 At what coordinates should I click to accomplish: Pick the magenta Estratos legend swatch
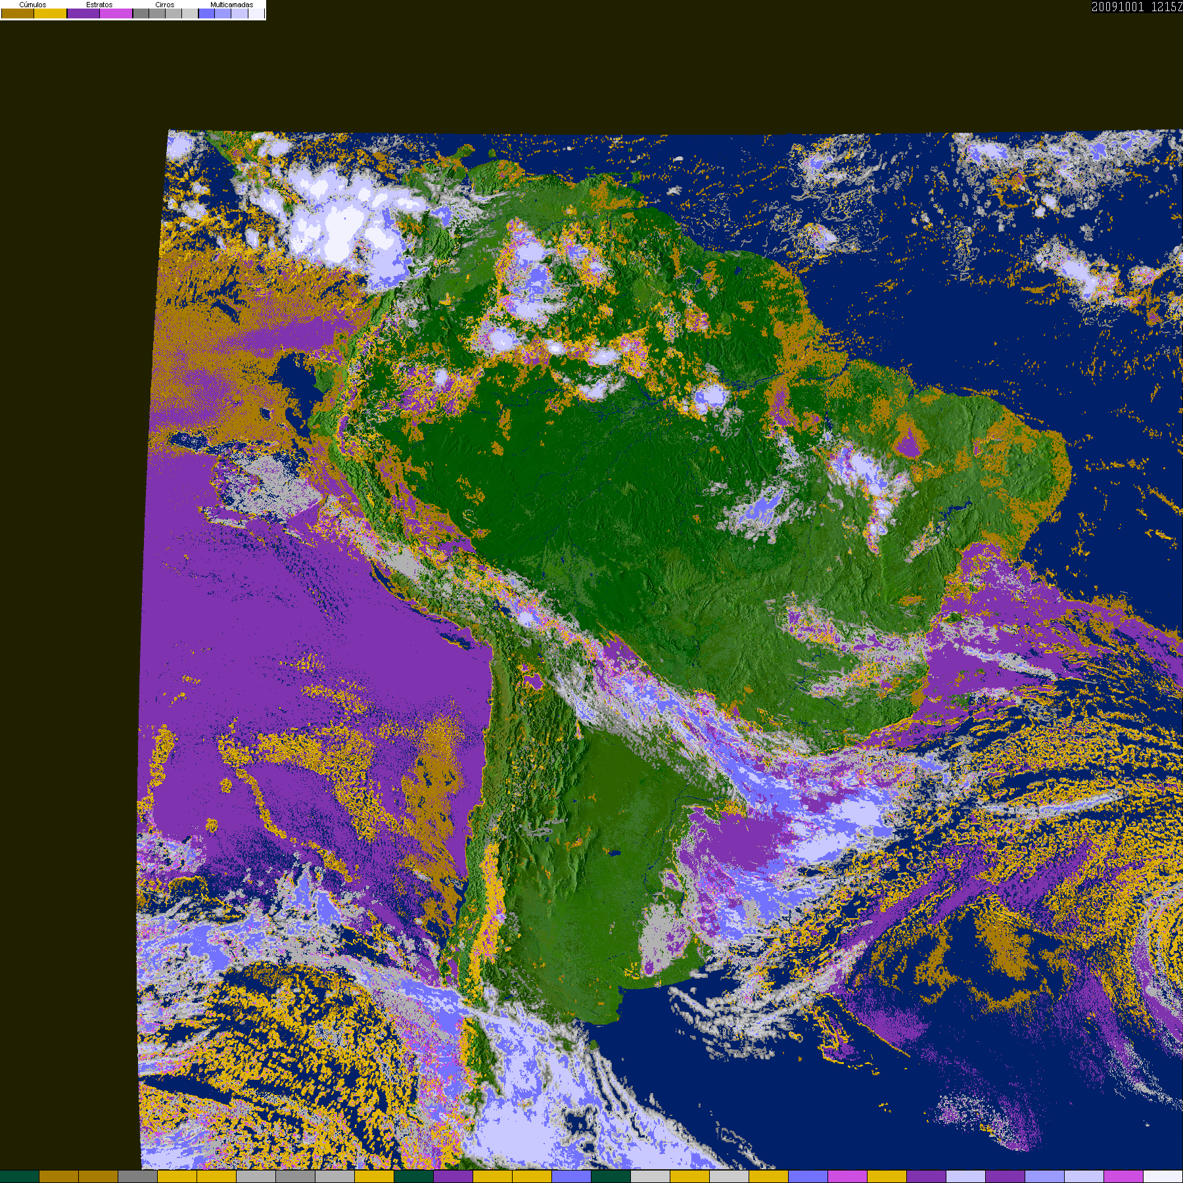click(116, 13)
